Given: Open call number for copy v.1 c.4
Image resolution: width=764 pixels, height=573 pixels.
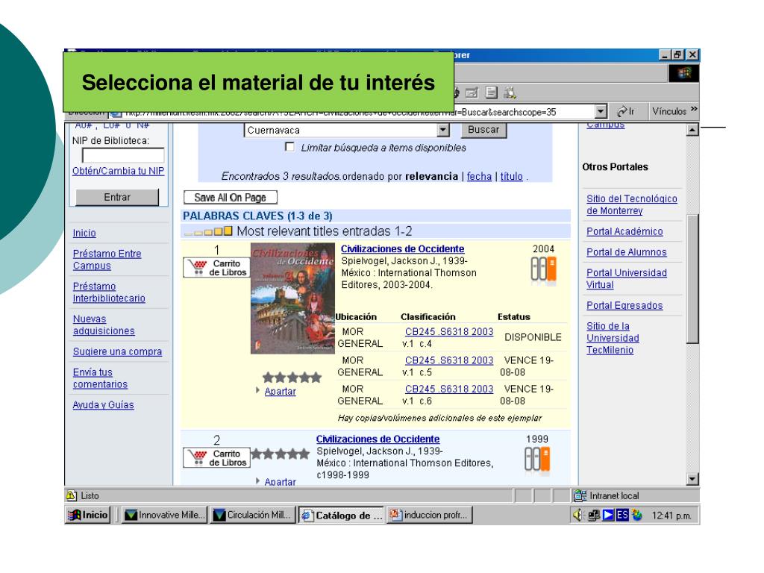Looking at the screenshot, I should [x=449, y=332].
